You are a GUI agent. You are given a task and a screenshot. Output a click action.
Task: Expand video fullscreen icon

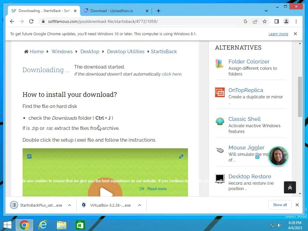click(181, 156)
